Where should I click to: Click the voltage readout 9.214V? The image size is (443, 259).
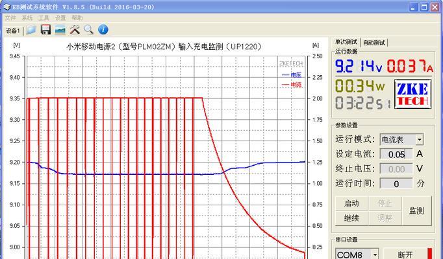(359, 66)
